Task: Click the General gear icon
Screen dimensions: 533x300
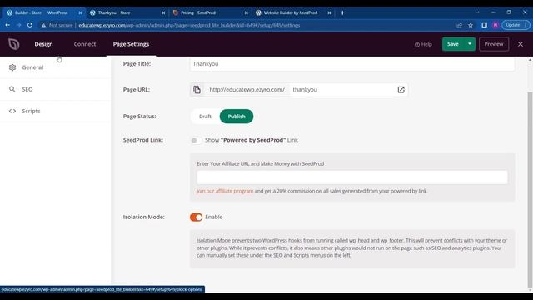Action: 12,67
